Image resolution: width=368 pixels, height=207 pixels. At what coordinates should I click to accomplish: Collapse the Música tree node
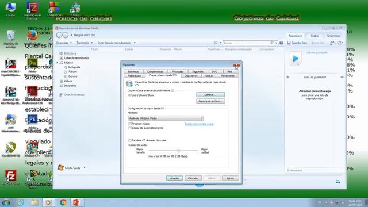[x=57, y=63]
